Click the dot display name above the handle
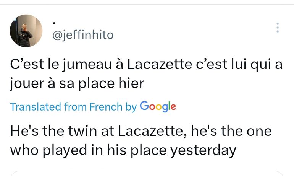The image size is (294, 176). tap(55, 23)
